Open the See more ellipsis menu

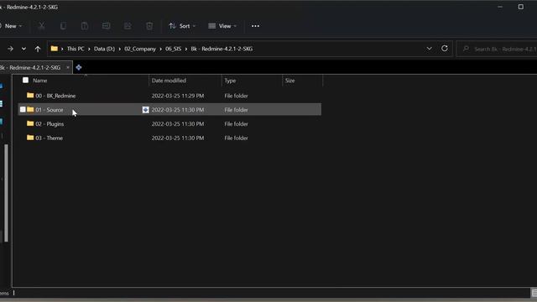pos(255,26)
